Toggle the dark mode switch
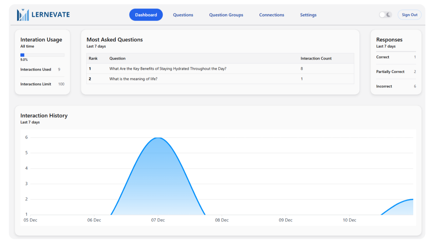 385,15
